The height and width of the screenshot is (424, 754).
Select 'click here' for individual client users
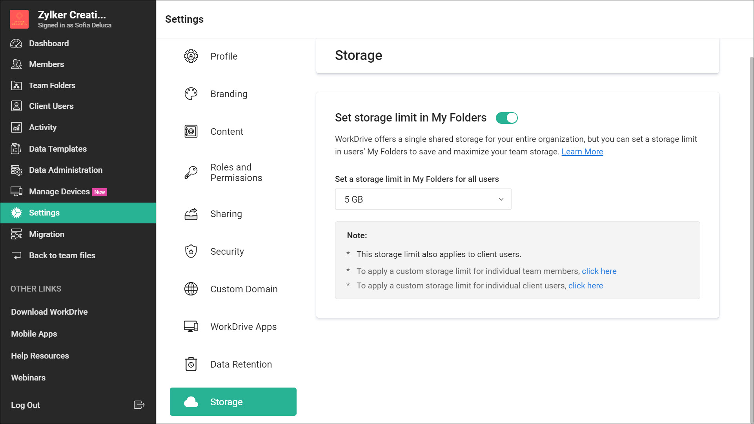tap(586, 286)
